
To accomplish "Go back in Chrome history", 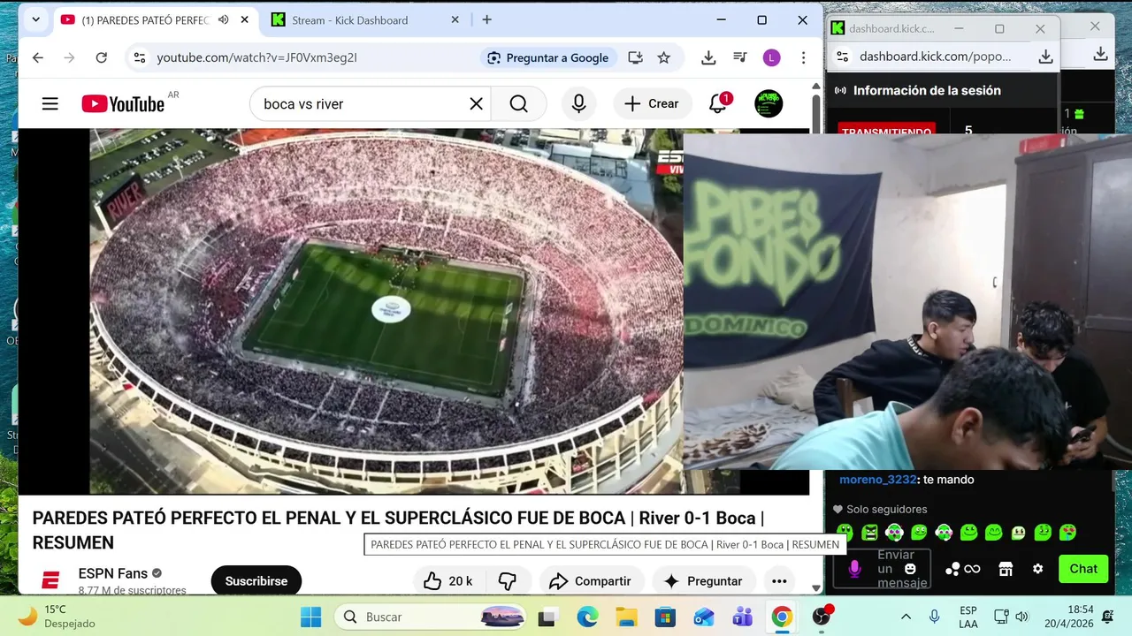I will pyautogui.click(x=37, y=57).
